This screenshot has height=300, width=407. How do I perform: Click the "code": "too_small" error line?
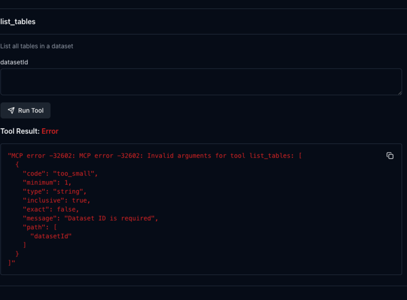pos(60,173)
